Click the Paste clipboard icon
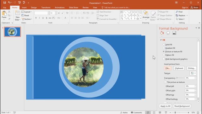202x114 pixels. pos(4,13)
